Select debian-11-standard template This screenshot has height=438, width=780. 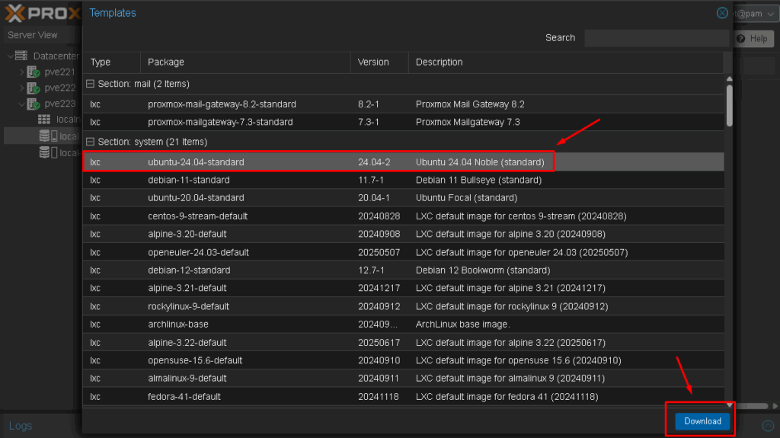[403, 180]
